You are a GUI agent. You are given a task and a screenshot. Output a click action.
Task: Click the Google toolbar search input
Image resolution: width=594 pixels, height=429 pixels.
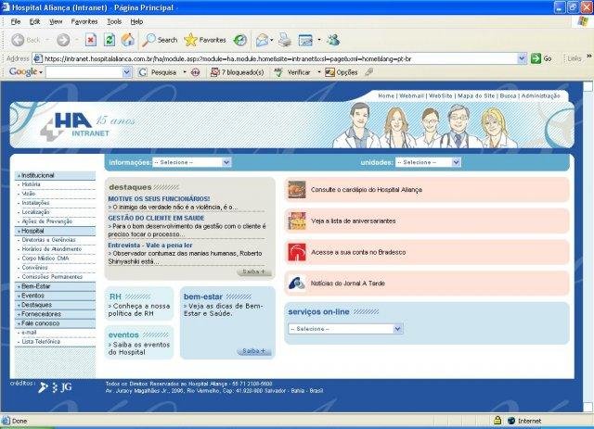coord(84,72)
